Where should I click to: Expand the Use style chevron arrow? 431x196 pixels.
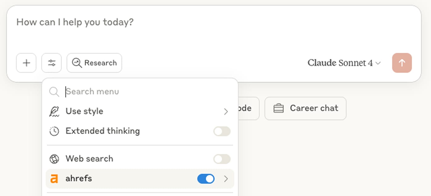226,112
